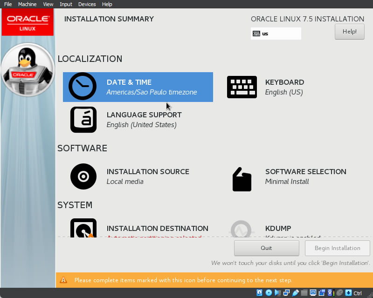Click the keyboard icon in layout indicator
Screen dimensions: 373x298
click(x=256, y=34)
